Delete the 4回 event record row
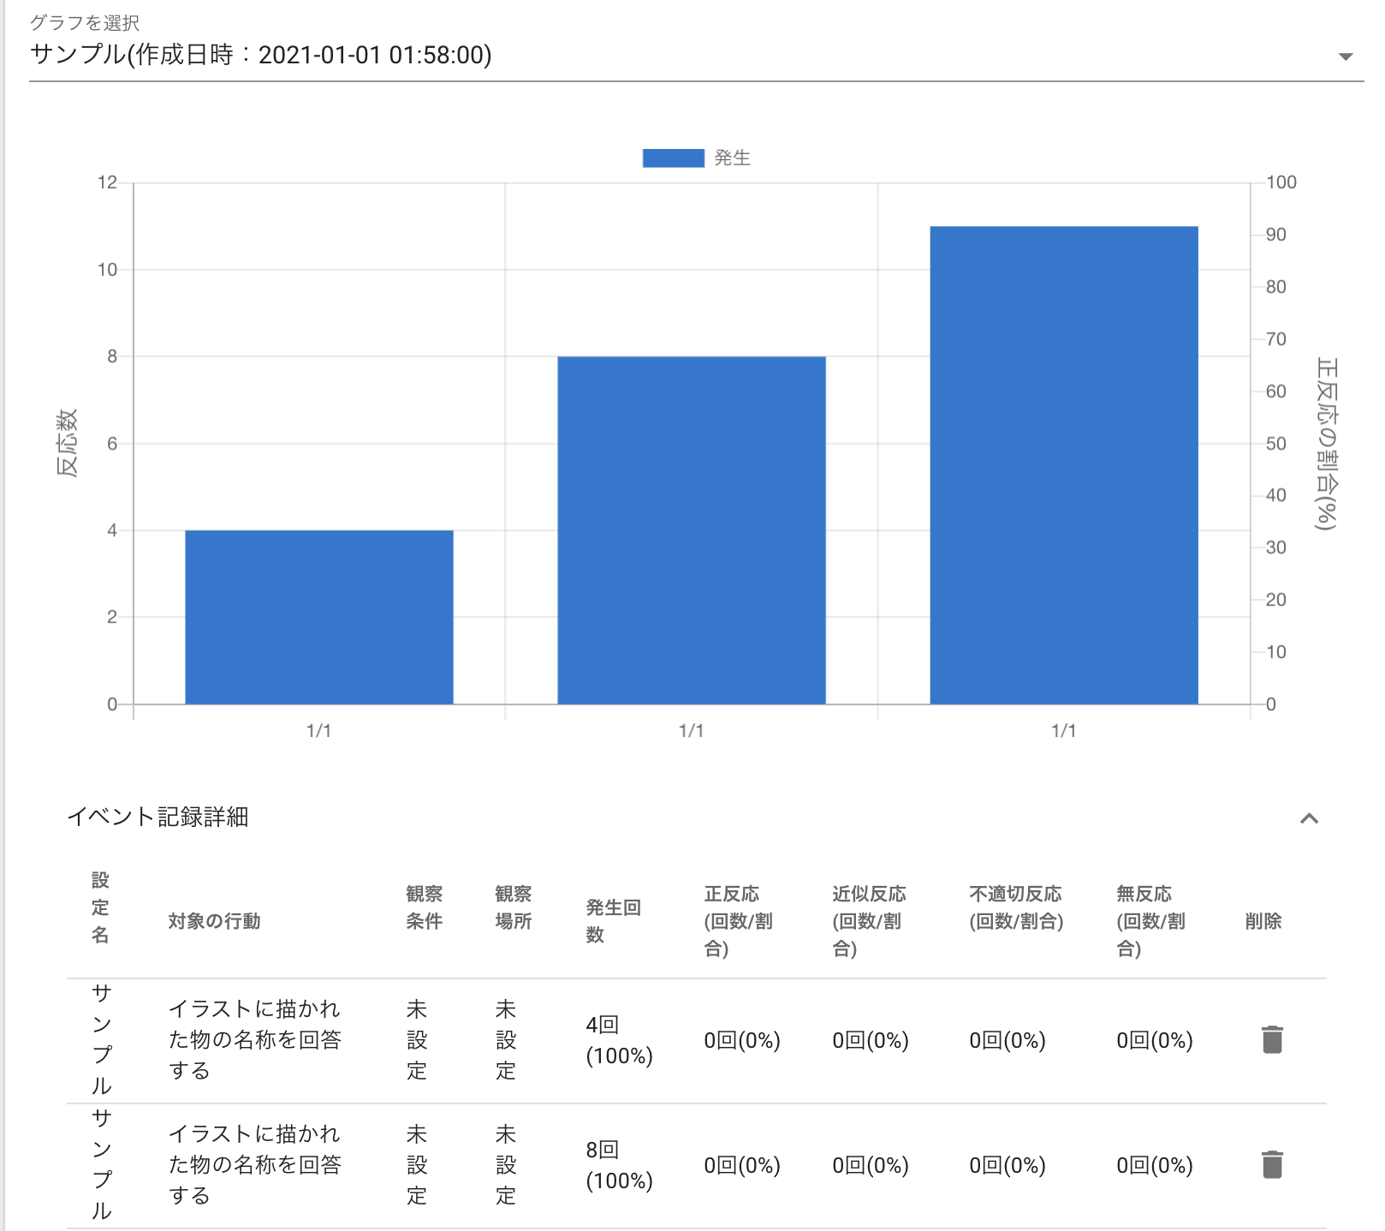 coord(1272,1040)
